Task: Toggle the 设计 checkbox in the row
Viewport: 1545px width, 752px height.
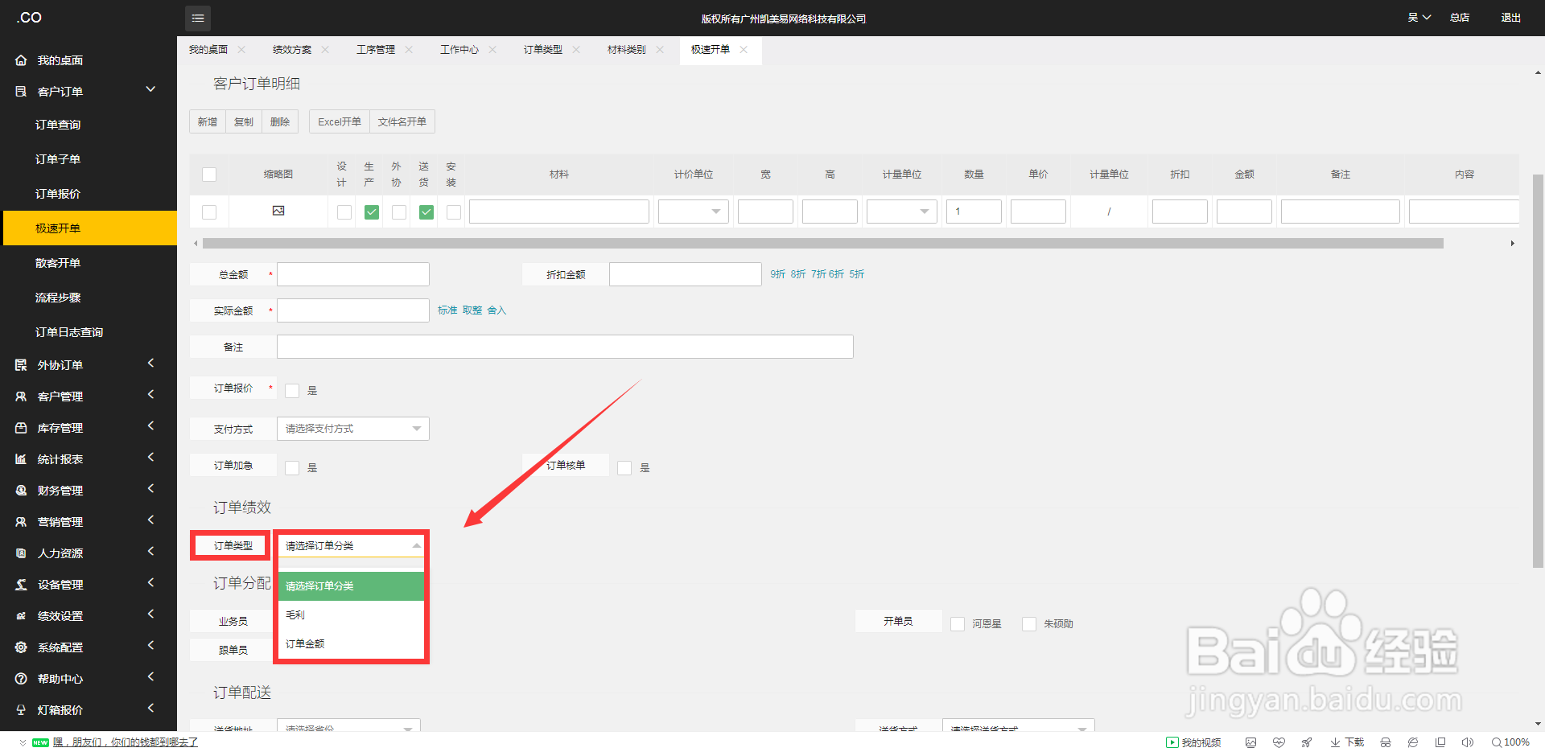Action: tap(344, 212)
